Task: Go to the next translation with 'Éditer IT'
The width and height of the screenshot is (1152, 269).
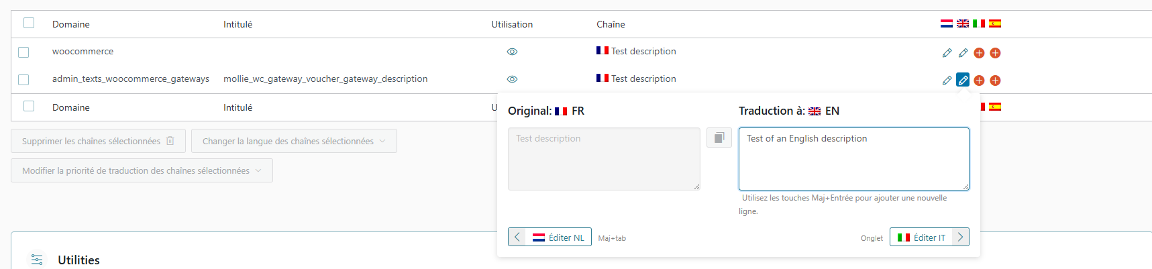Action: click(929, 237)
